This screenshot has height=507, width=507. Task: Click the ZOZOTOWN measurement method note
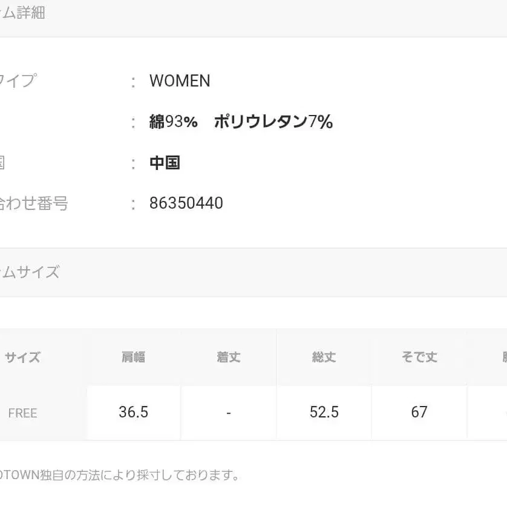click(120, 476)
